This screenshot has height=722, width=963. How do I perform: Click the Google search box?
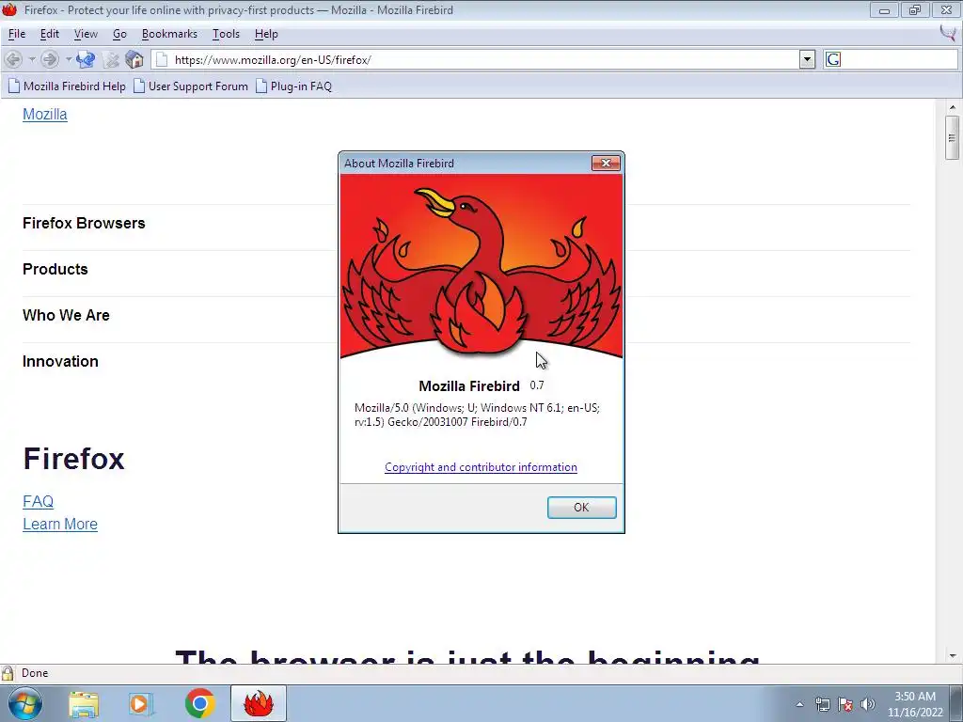898,59
